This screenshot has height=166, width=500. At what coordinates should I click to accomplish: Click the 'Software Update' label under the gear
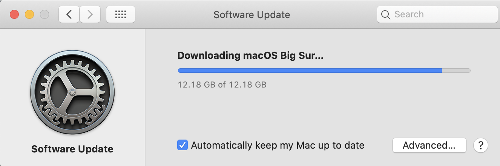coord(72,149)
